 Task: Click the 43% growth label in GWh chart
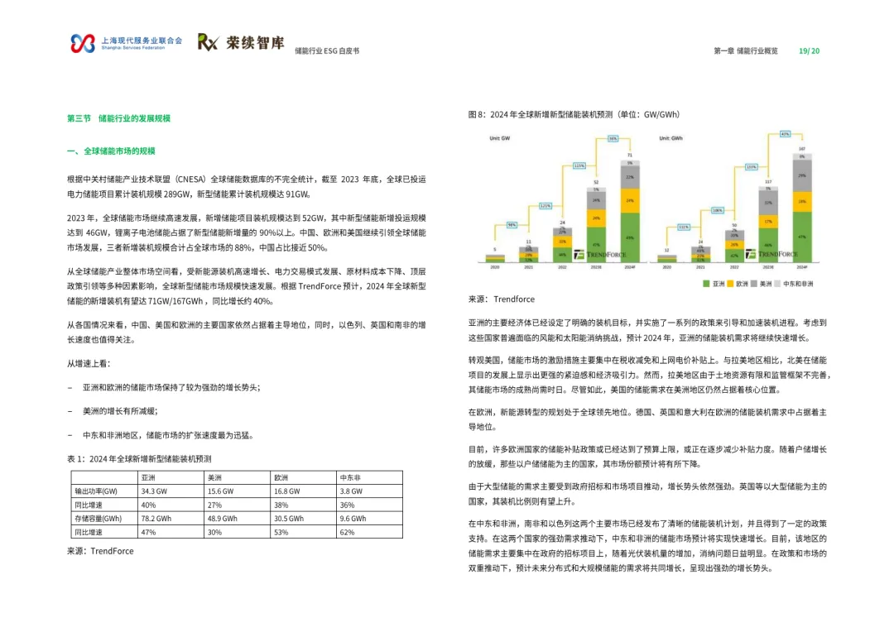coord(785,135)
